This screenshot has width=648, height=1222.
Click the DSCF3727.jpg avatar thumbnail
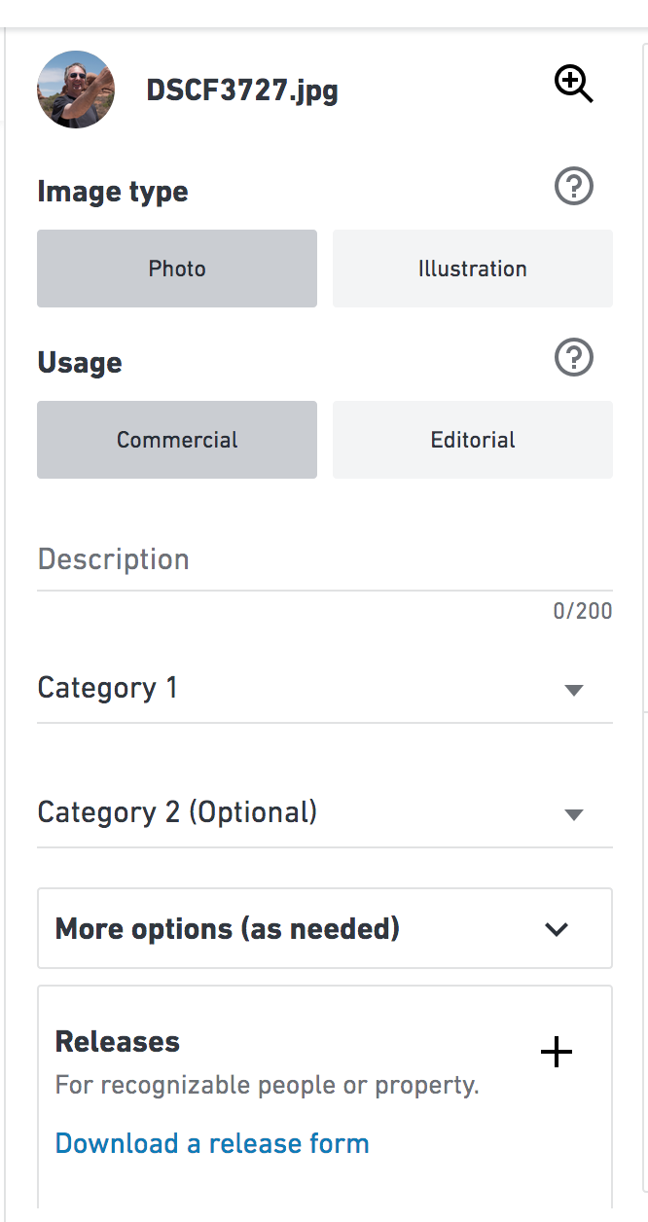click(x=76, y=90)
